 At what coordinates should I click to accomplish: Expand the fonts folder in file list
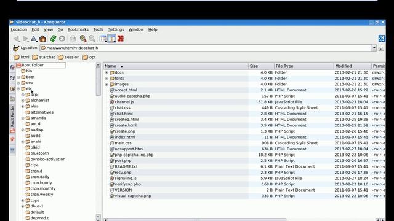tap(107, 79)
